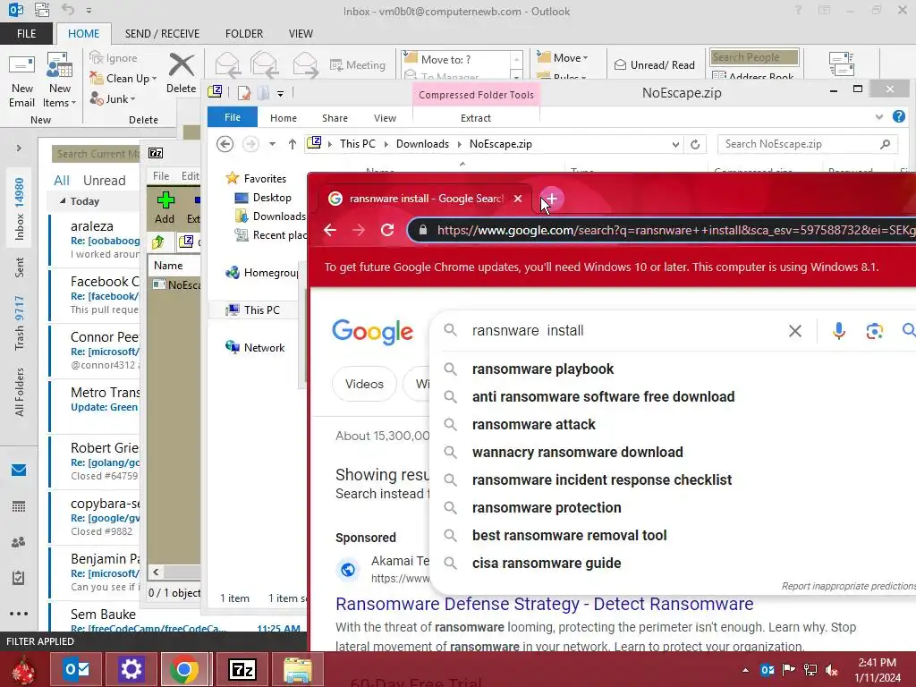This screenshot has height=687, width=916.
Task: Click Videos filter chip on Google
Action: pos(364,384)
